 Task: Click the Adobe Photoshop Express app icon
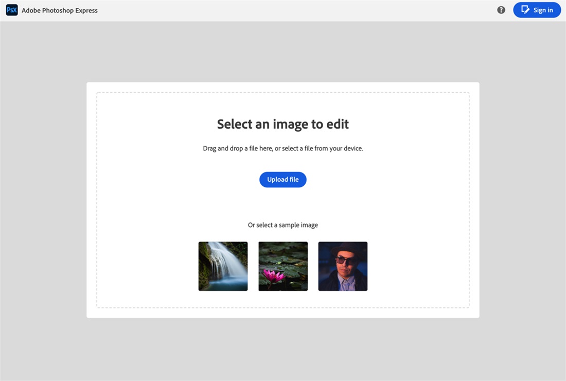point(11,9)
